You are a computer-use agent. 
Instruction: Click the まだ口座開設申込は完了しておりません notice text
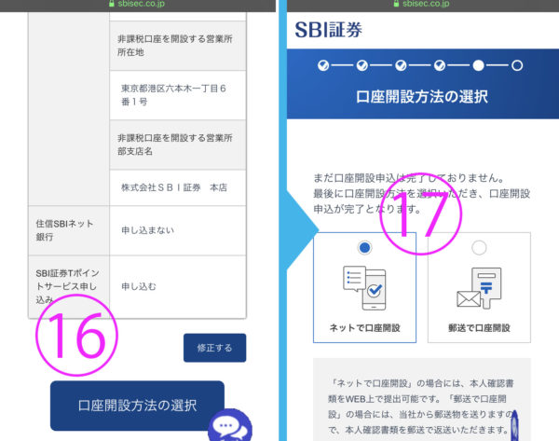point(409,178)
